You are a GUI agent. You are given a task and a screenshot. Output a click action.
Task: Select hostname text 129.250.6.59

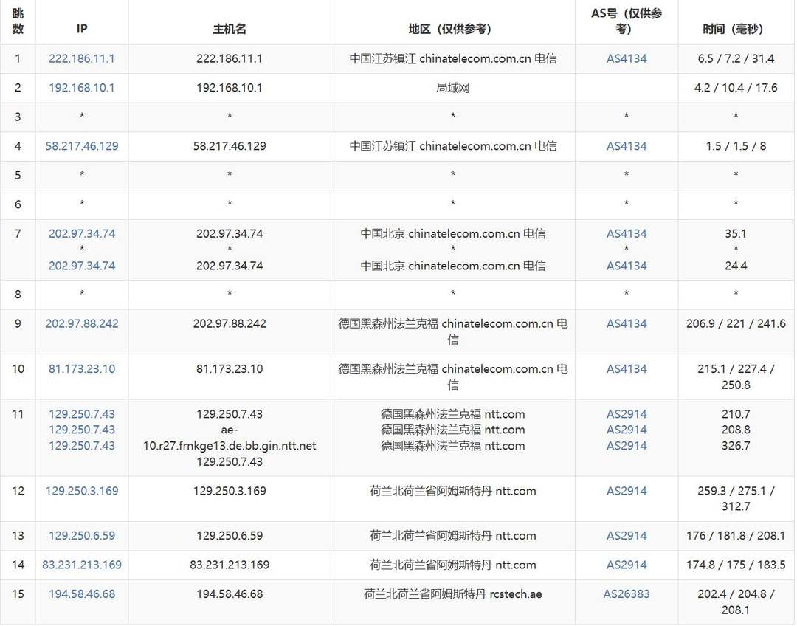tap(230, 535)
